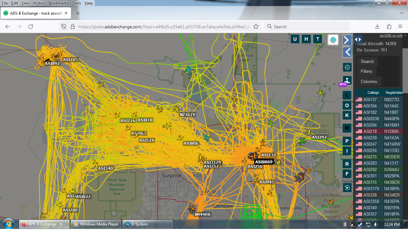
Task: Open the Extensions puzzle icon
Action: (389, 27)
